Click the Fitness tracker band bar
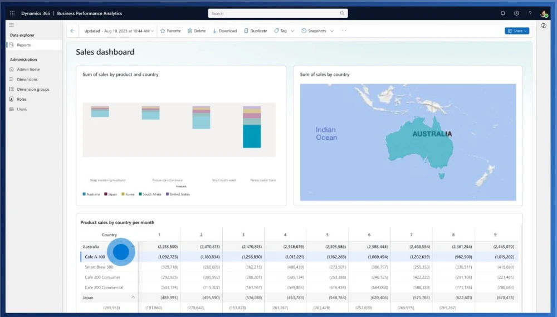Image resolution: width=557 pixels, height=317 pixels. (x=252, y=127)
